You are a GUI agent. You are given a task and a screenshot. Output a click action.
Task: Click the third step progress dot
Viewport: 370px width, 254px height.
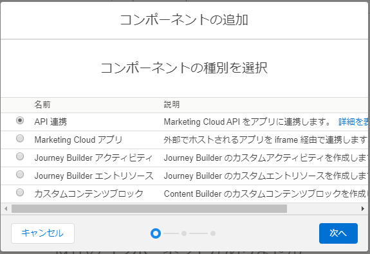[213, 233]
